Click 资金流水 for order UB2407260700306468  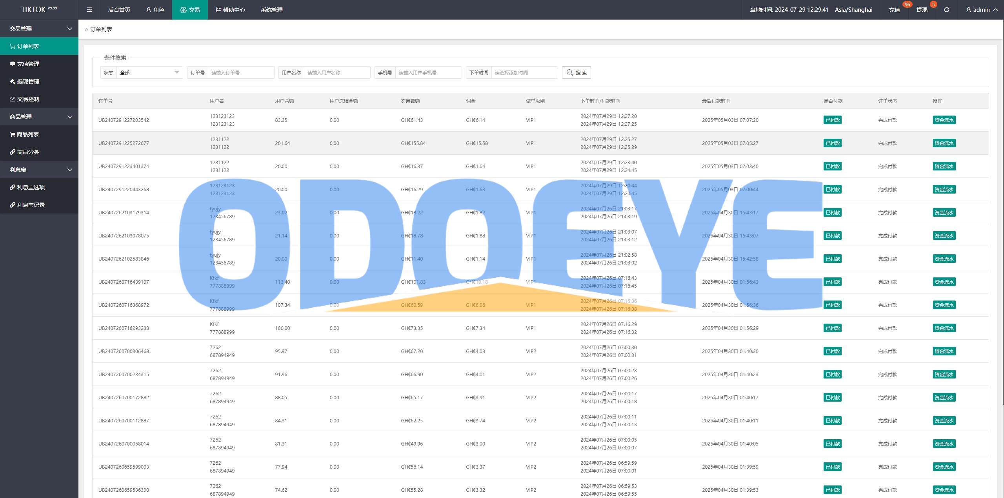pyautogui.click(x=944, y=351)
